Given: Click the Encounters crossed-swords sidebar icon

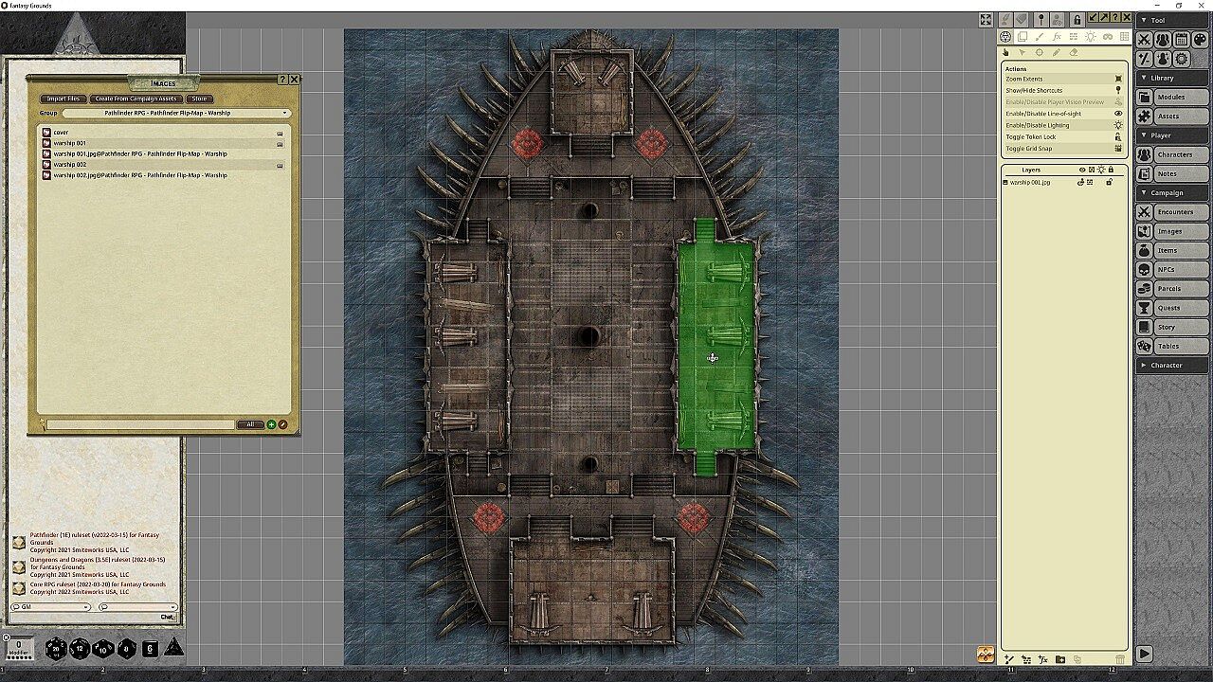Looking at the screenshot, I should coord(1145,212).
